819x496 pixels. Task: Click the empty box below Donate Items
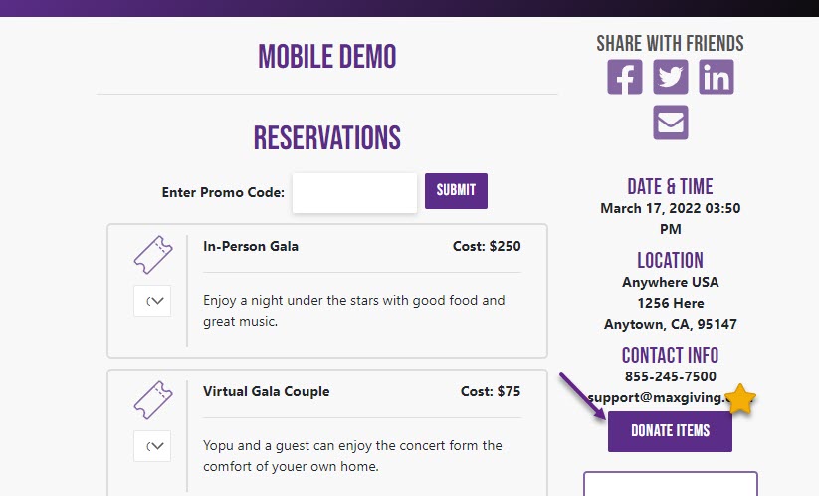[670, 484]
